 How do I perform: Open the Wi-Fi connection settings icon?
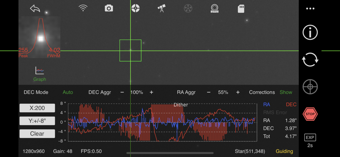(x=83, y=8)
